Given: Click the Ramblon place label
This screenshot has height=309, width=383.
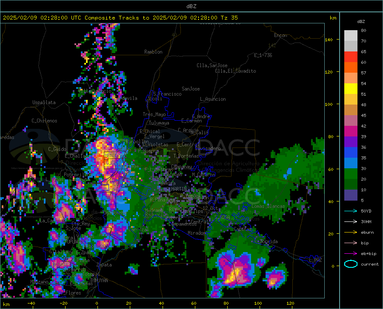Looking at the screenshot, I should coord(153,52).
